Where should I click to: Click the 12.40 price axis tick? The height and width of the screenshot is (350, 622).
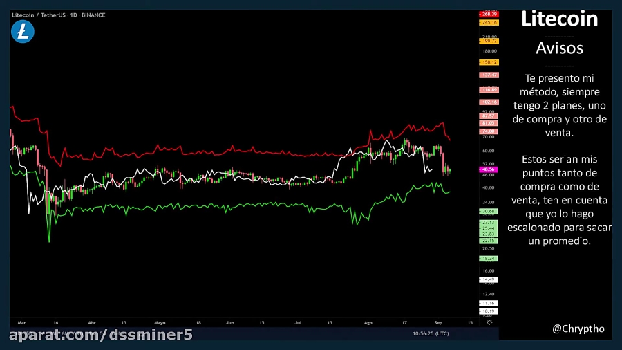[x=489, y=295]
